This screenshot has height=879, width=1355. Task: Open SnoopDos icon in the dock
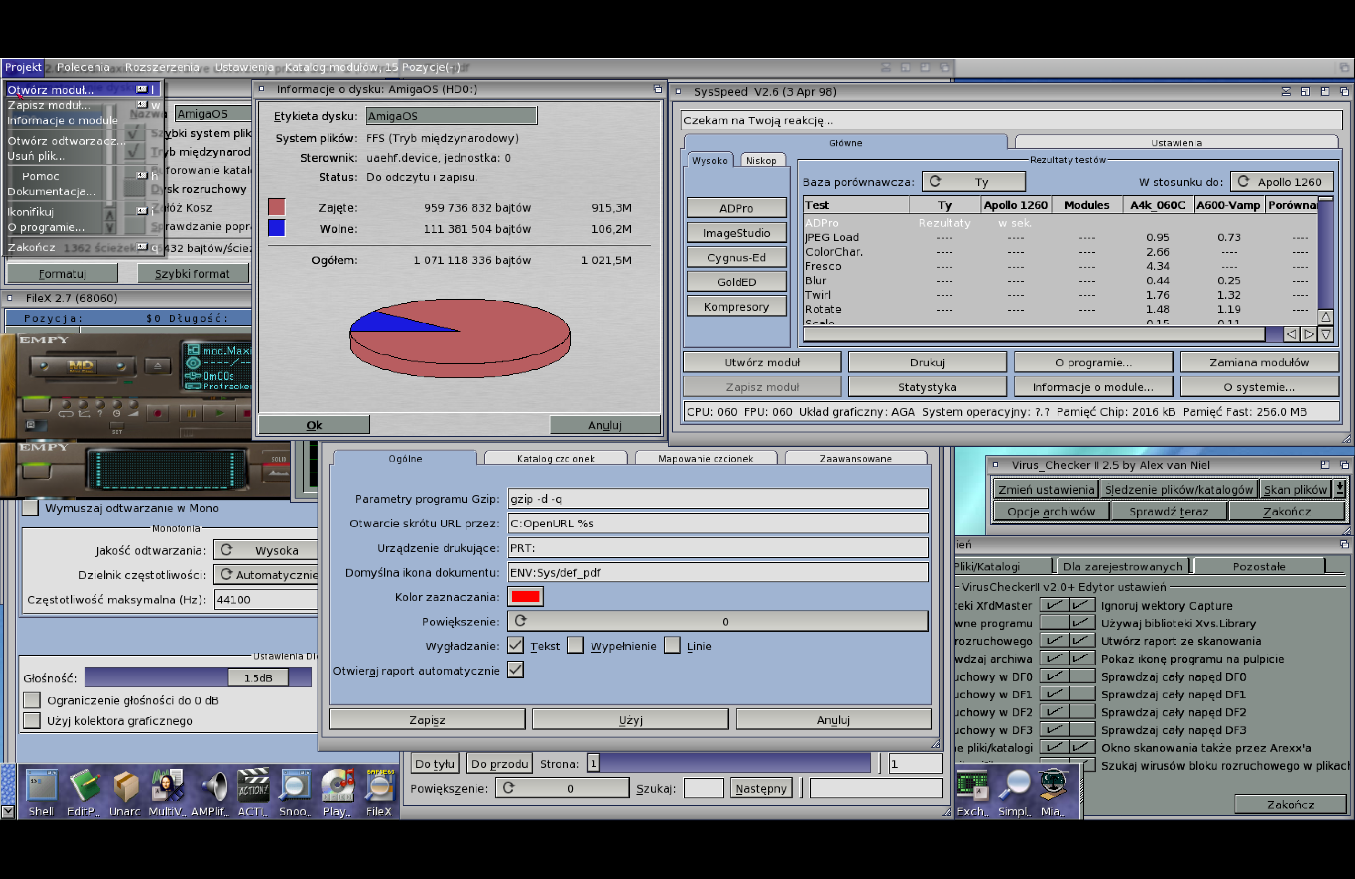294,793
